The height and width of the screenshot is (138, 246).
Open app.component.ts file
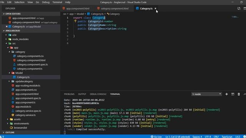coord(25,102)
